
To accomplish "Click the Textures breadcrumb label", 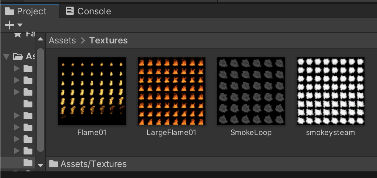I will pos(109,40).
